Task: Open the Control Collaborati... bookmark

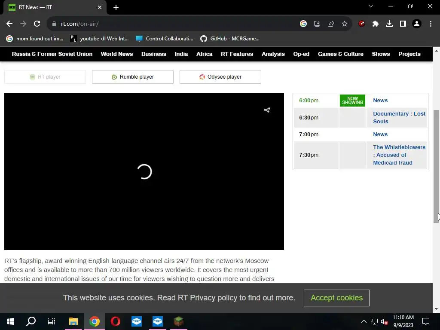Action: point(165,39)
